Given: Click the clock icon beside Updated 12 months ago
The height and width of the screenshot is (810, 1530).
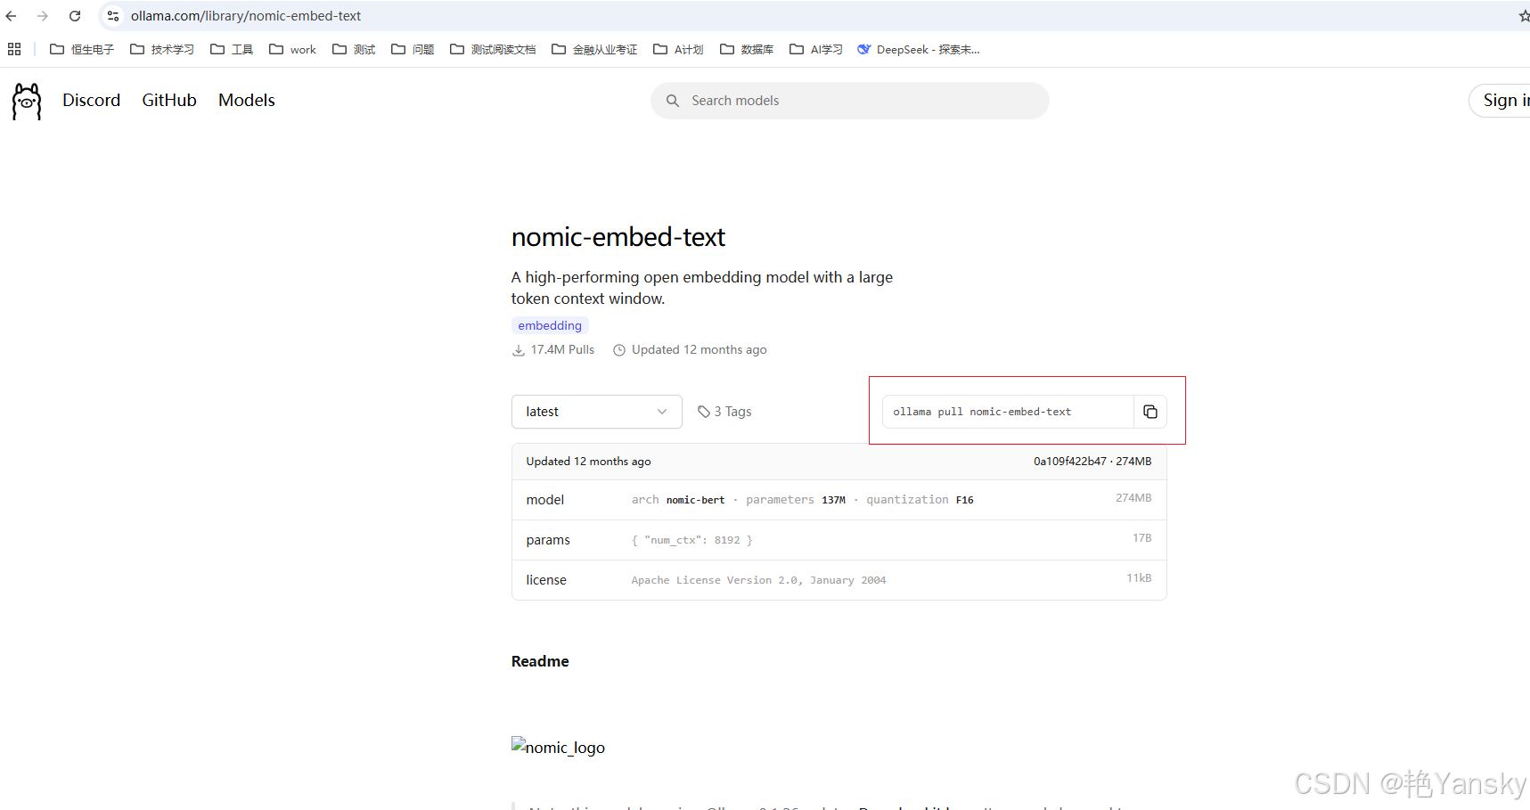Looking at the screenshot, I should [x=619, y=350].
